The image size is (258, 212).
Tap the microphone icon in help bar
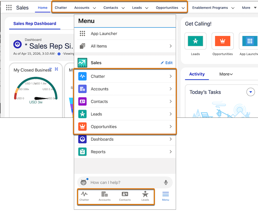[166, 182]
